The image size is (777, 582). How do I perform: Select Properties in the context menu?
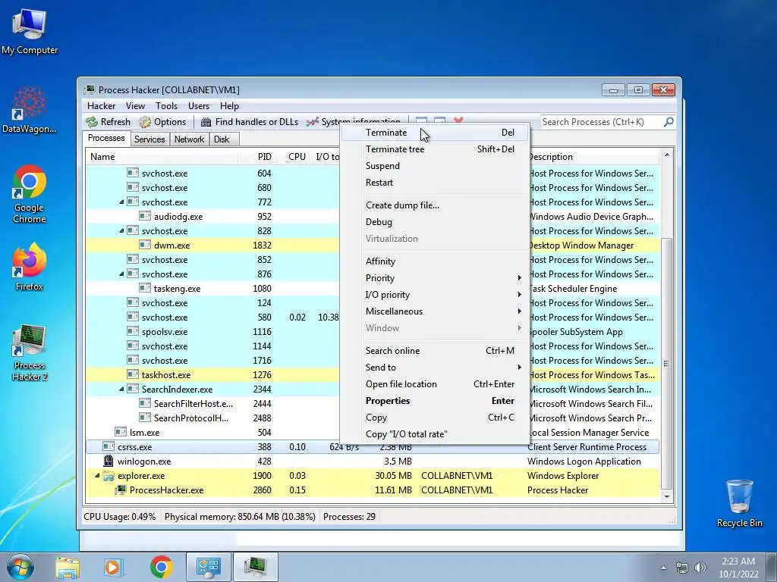[x=436, y=401]
